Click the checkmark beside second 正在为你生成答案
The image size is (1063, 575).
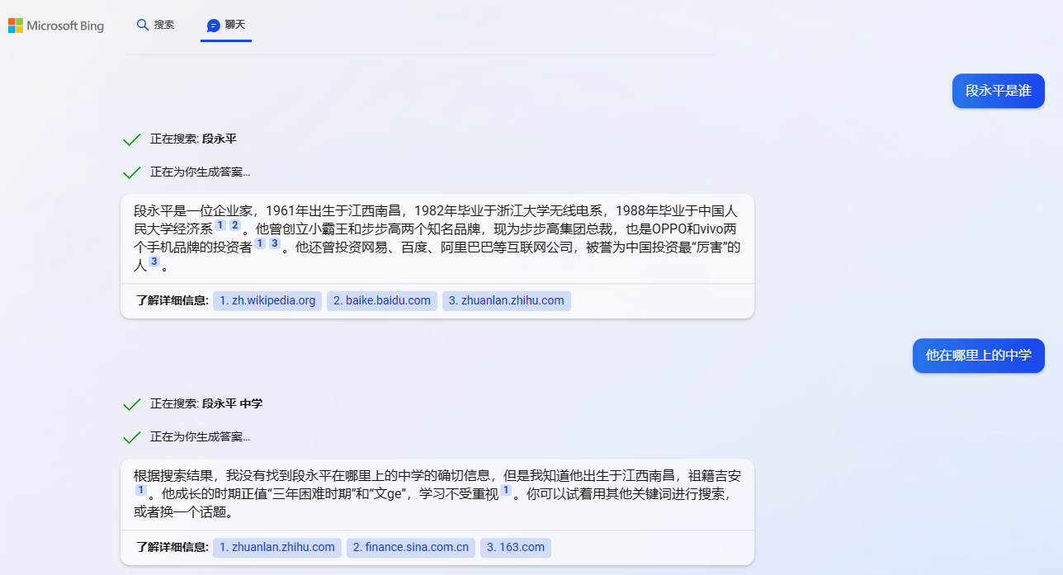coord(131,436)
